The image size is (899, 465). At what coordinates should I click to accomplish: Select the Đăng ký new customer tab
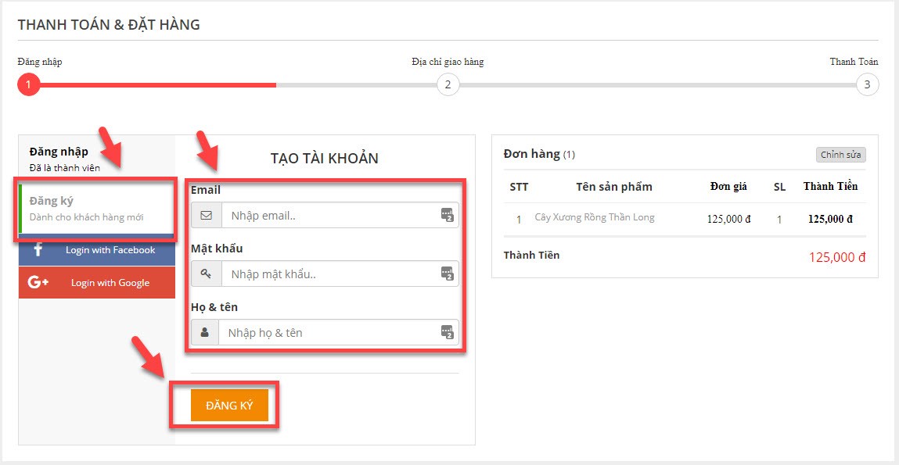(x=97, y=209)
